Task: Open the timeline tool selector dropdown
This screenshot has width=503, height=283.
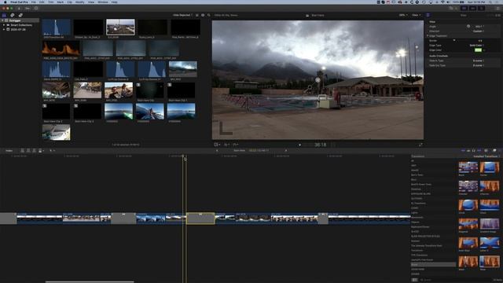Action: click(52, 150)
